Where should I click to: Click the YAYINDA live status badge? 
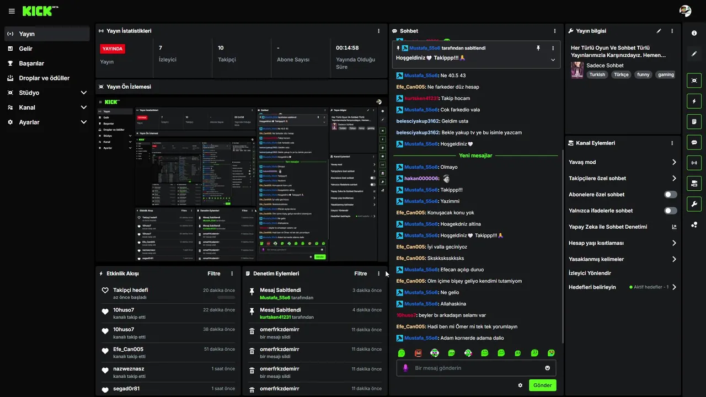click(112, 49)
